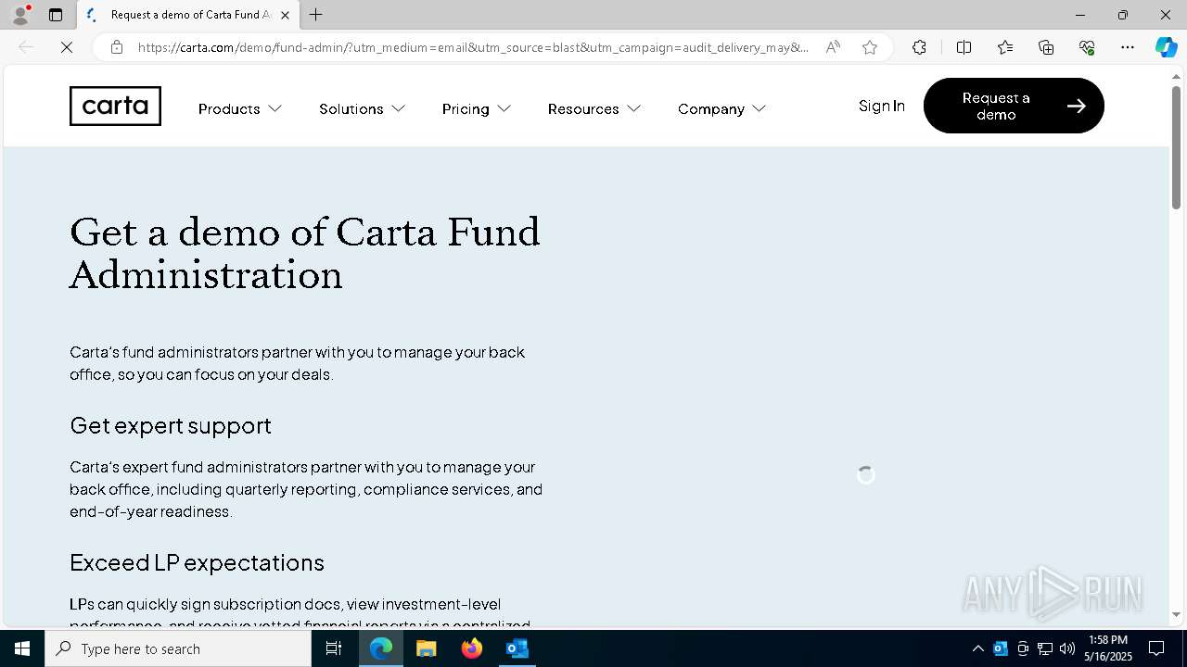The image size is (1187, 667).
Task: Open tab actions menu icon
Action: (56, 15)
